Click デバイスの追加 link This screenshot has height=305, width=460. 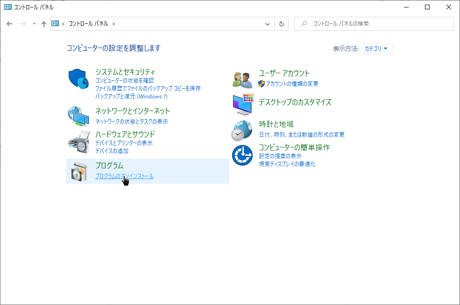click(x=112, y=151)
